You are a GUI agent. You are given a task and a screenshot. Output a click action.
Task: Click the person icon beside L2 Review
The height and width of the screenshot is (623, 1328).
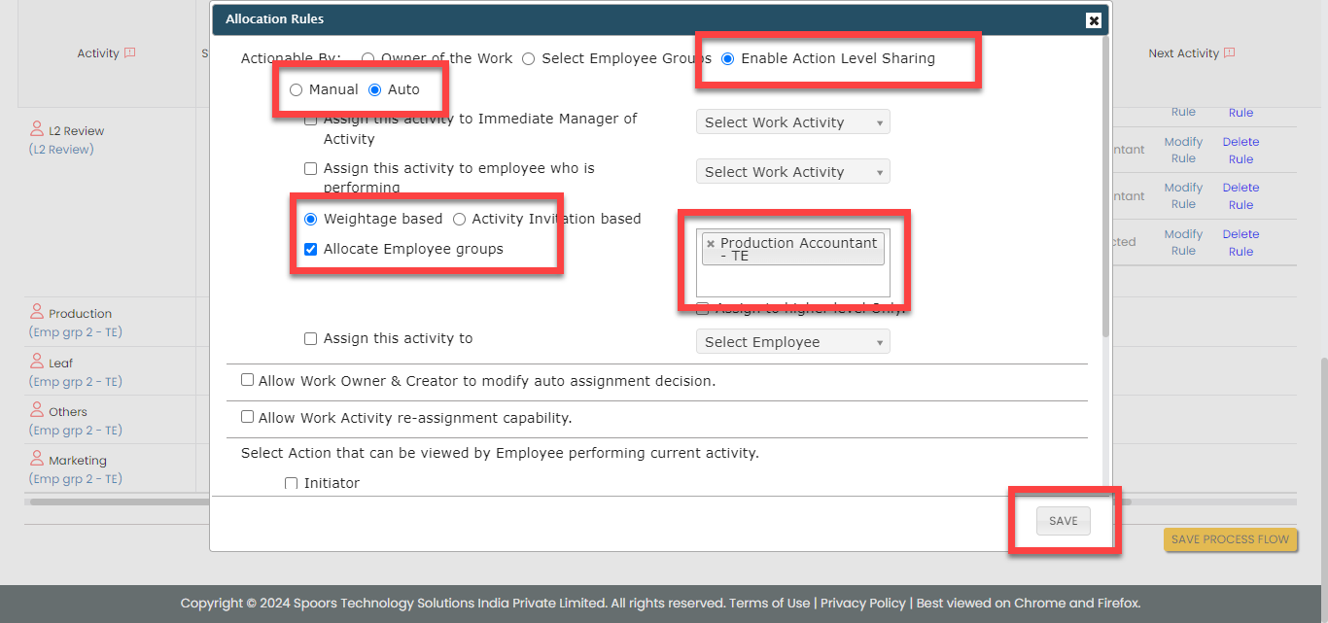(x=37, y=129)
